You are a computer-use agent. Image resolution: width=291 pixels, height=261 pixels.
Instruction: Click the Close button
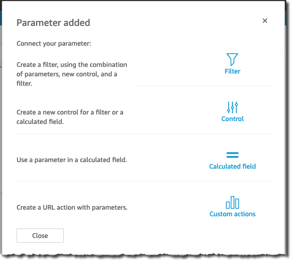[40, 236]
